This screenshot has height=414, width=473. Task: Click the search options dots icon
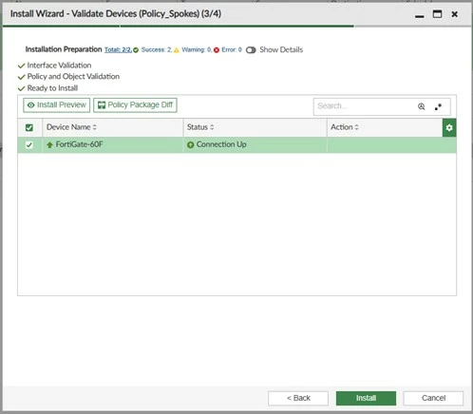click(438, 106)
